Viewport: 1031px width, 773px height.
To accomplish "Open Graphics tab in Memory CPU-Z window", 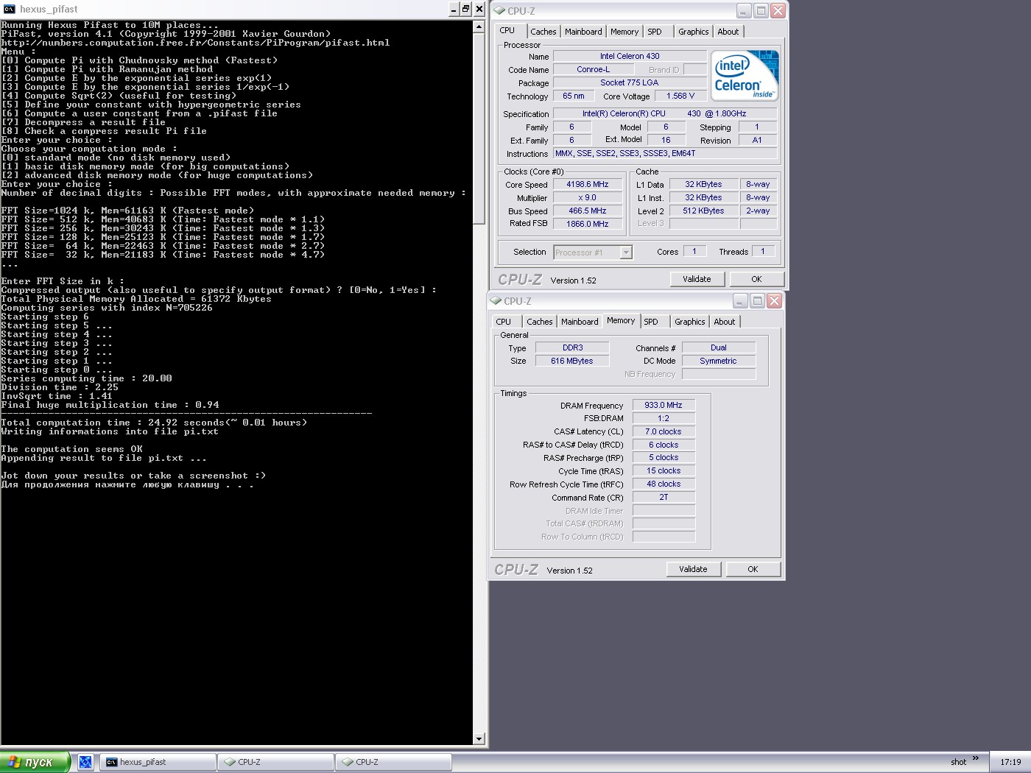I will [690, 322].
